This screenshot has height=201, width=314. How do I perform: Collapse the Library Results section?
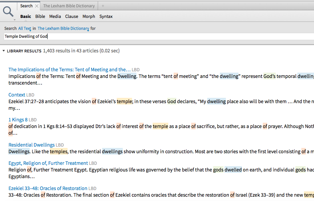click(4, 51)
